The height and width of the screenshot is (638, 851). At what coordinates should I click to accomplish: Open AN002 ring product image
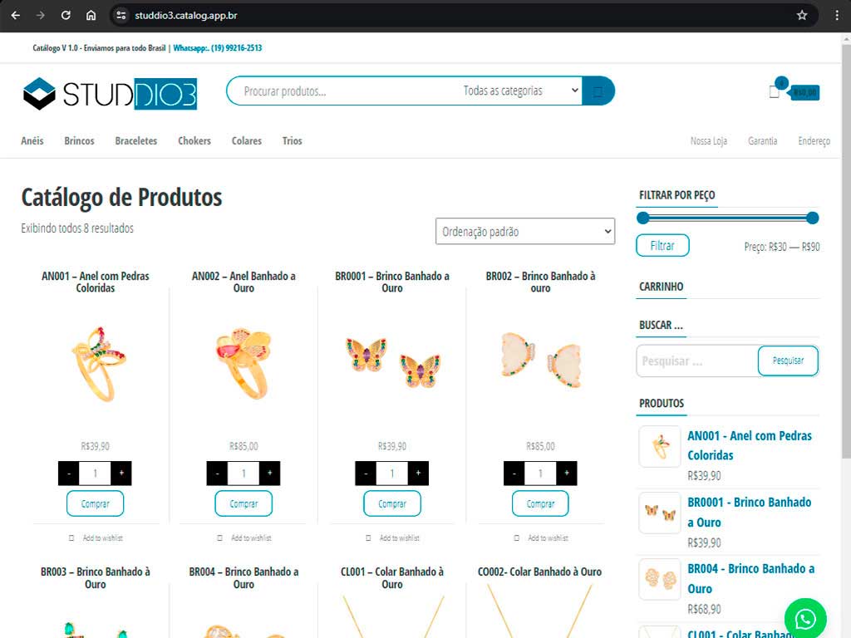(243, 365)
